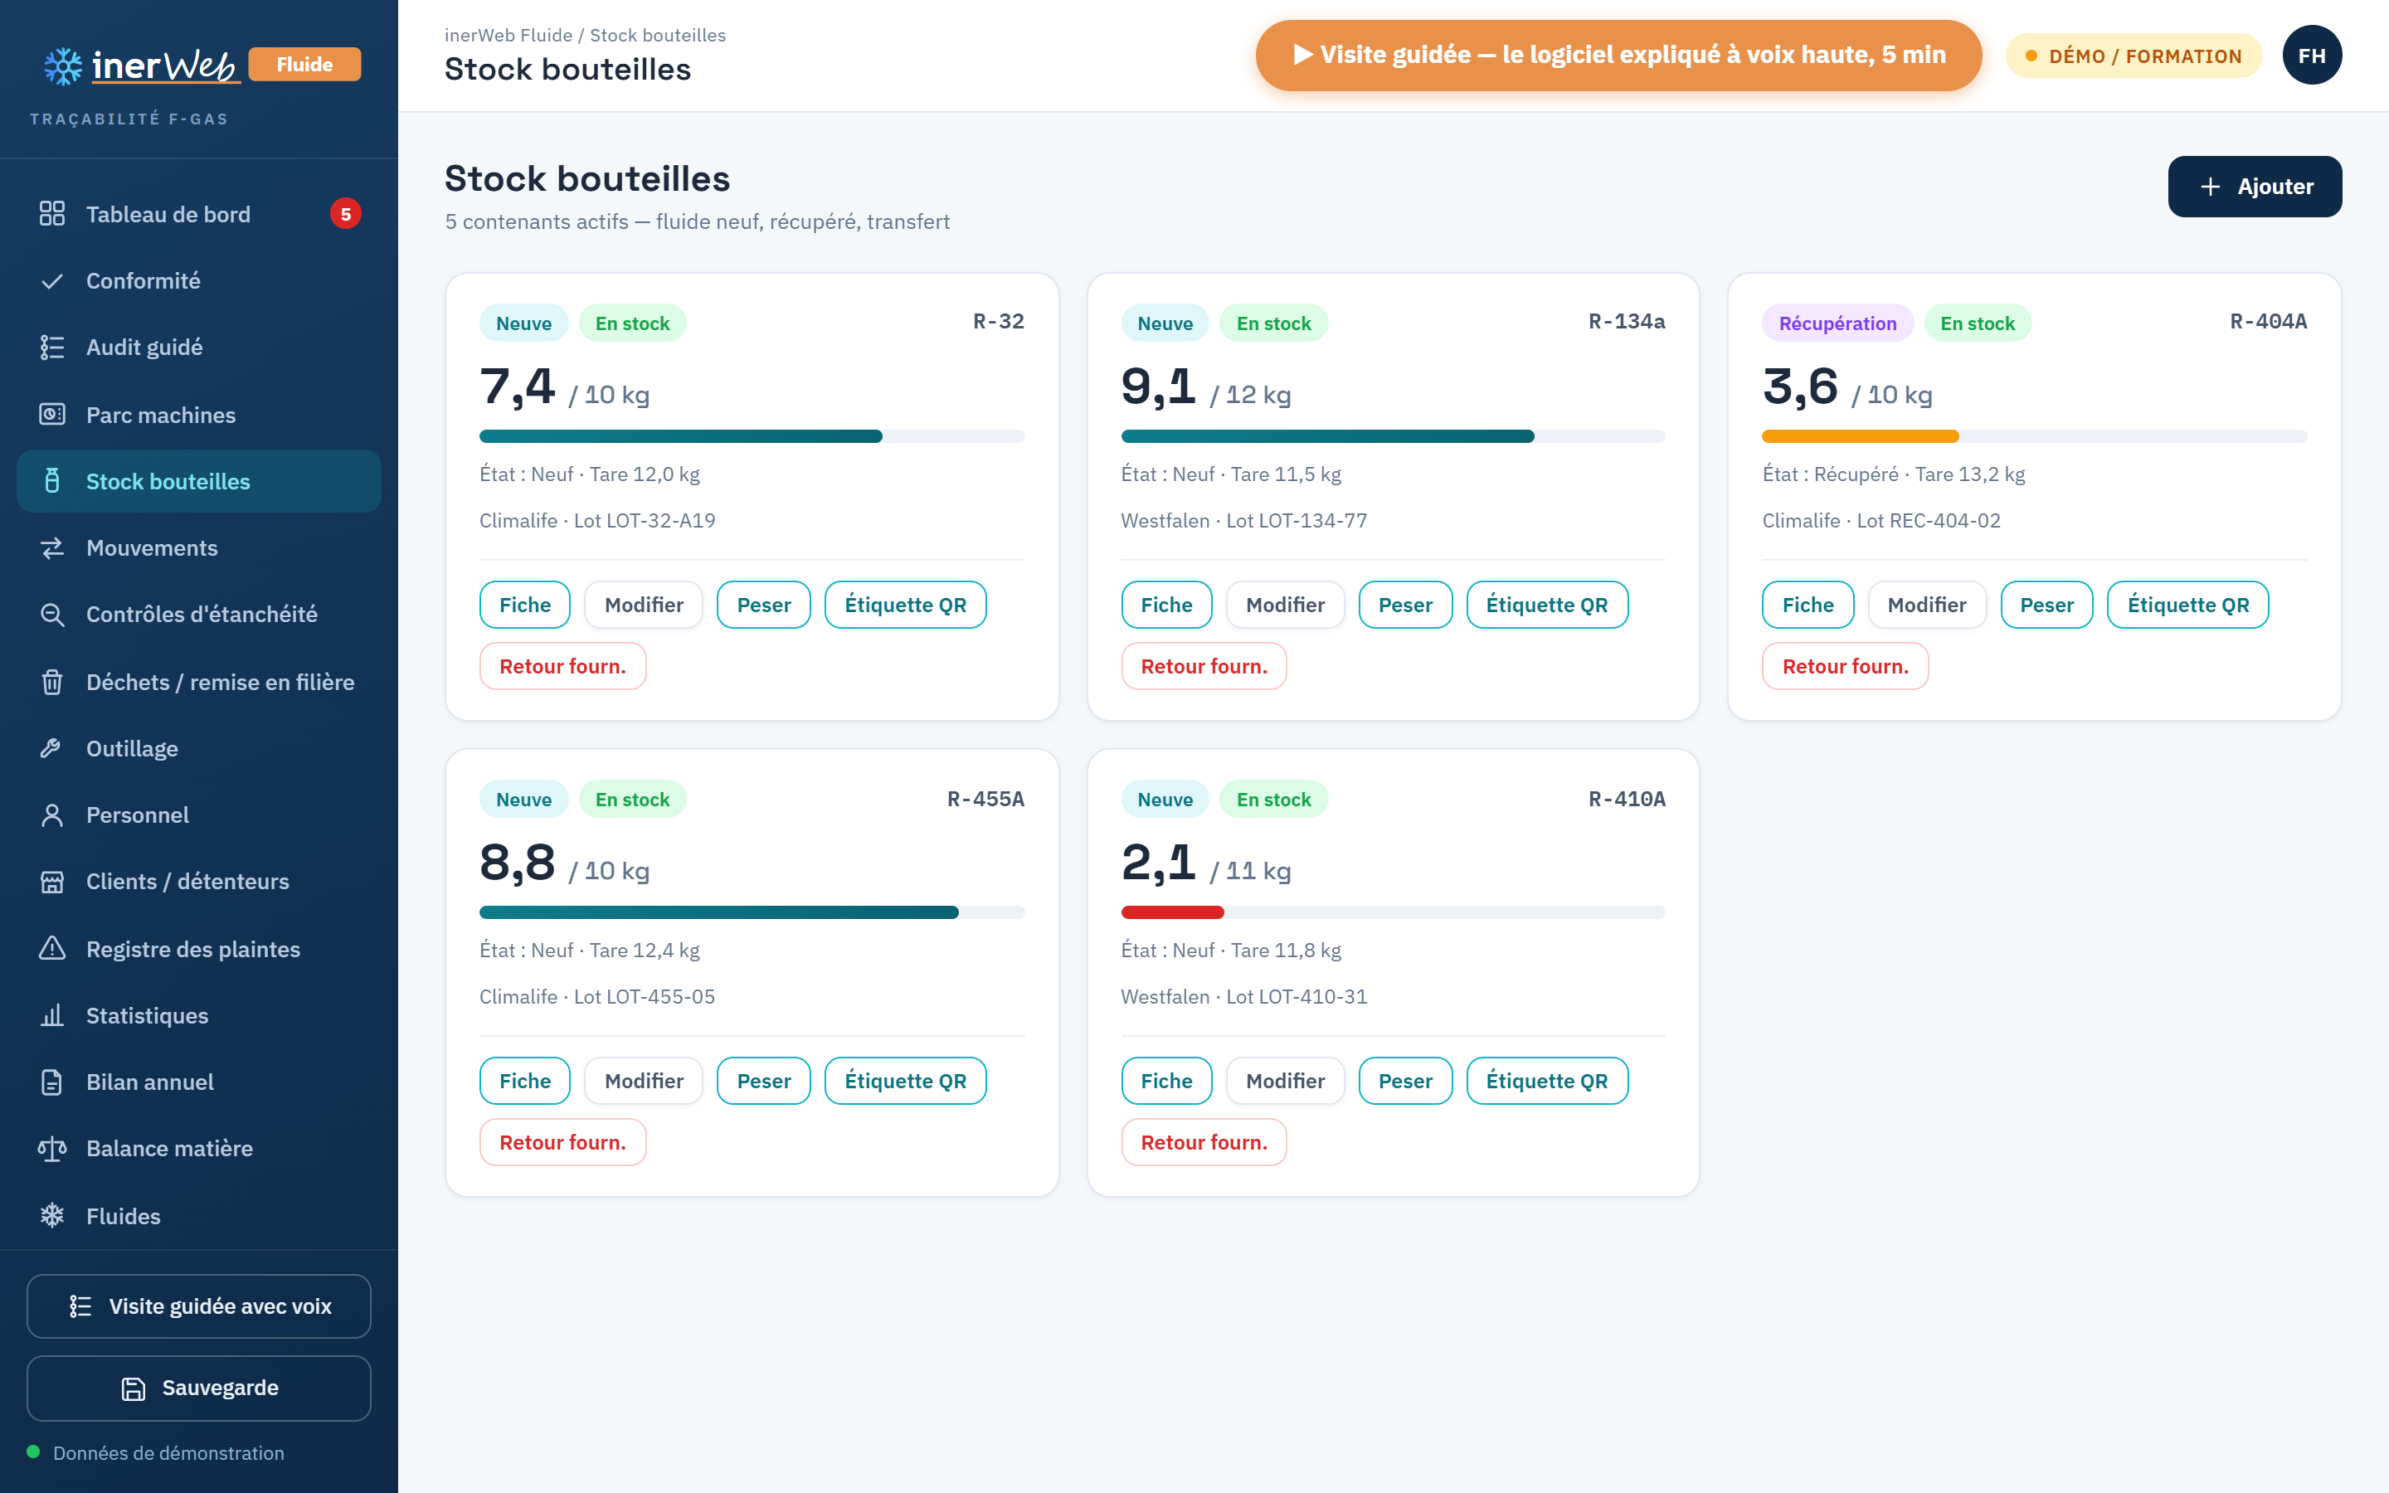Click the 'inerWeb Fluide / Stock bouteilles' breadcrumb

tap(586, 35)
